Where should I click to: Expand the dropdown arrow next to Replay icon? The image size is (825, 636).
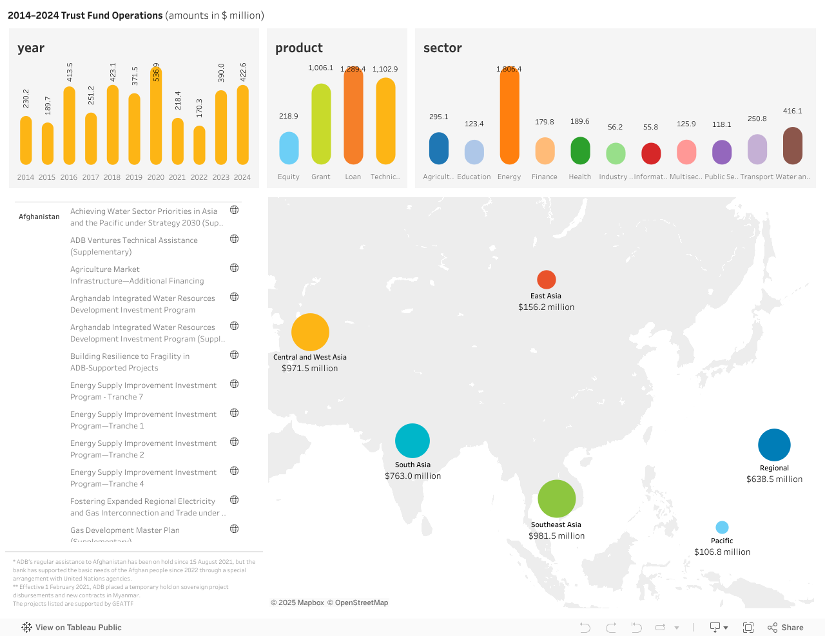677,628
